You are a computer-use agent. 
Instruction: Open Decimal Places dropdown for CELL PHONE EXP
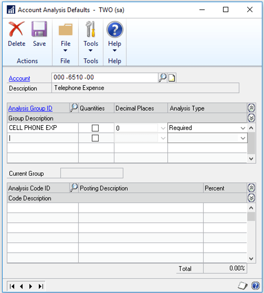(x=163, y=128)
